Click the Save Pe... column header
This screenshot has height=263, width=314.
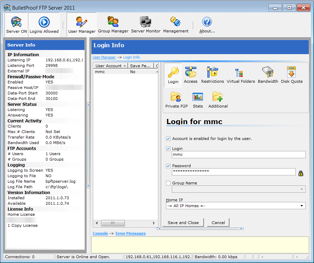[x=141, y=66]
